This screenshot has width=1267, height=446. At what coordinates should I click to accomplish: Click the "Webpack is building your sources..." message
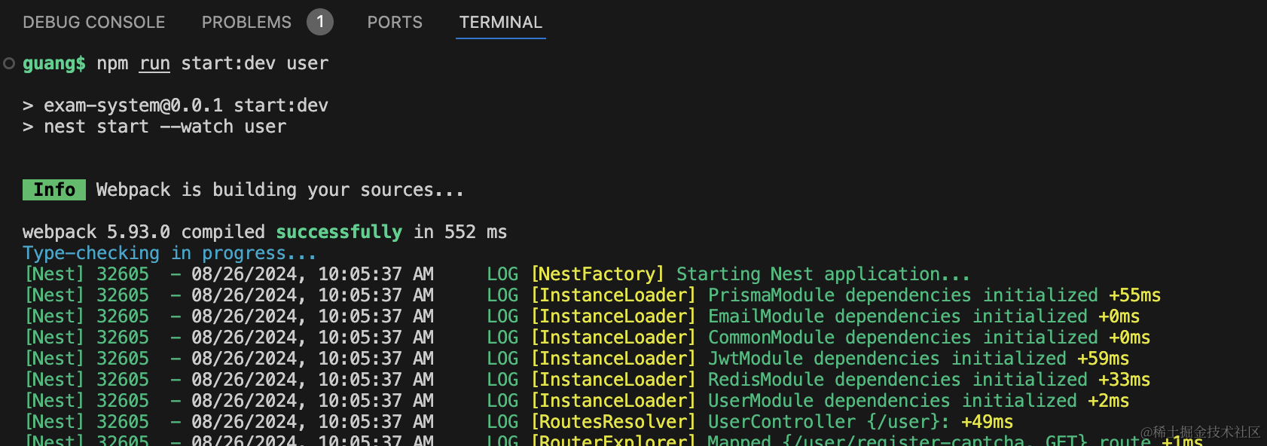pyautogui.click(x=279, y=190)
